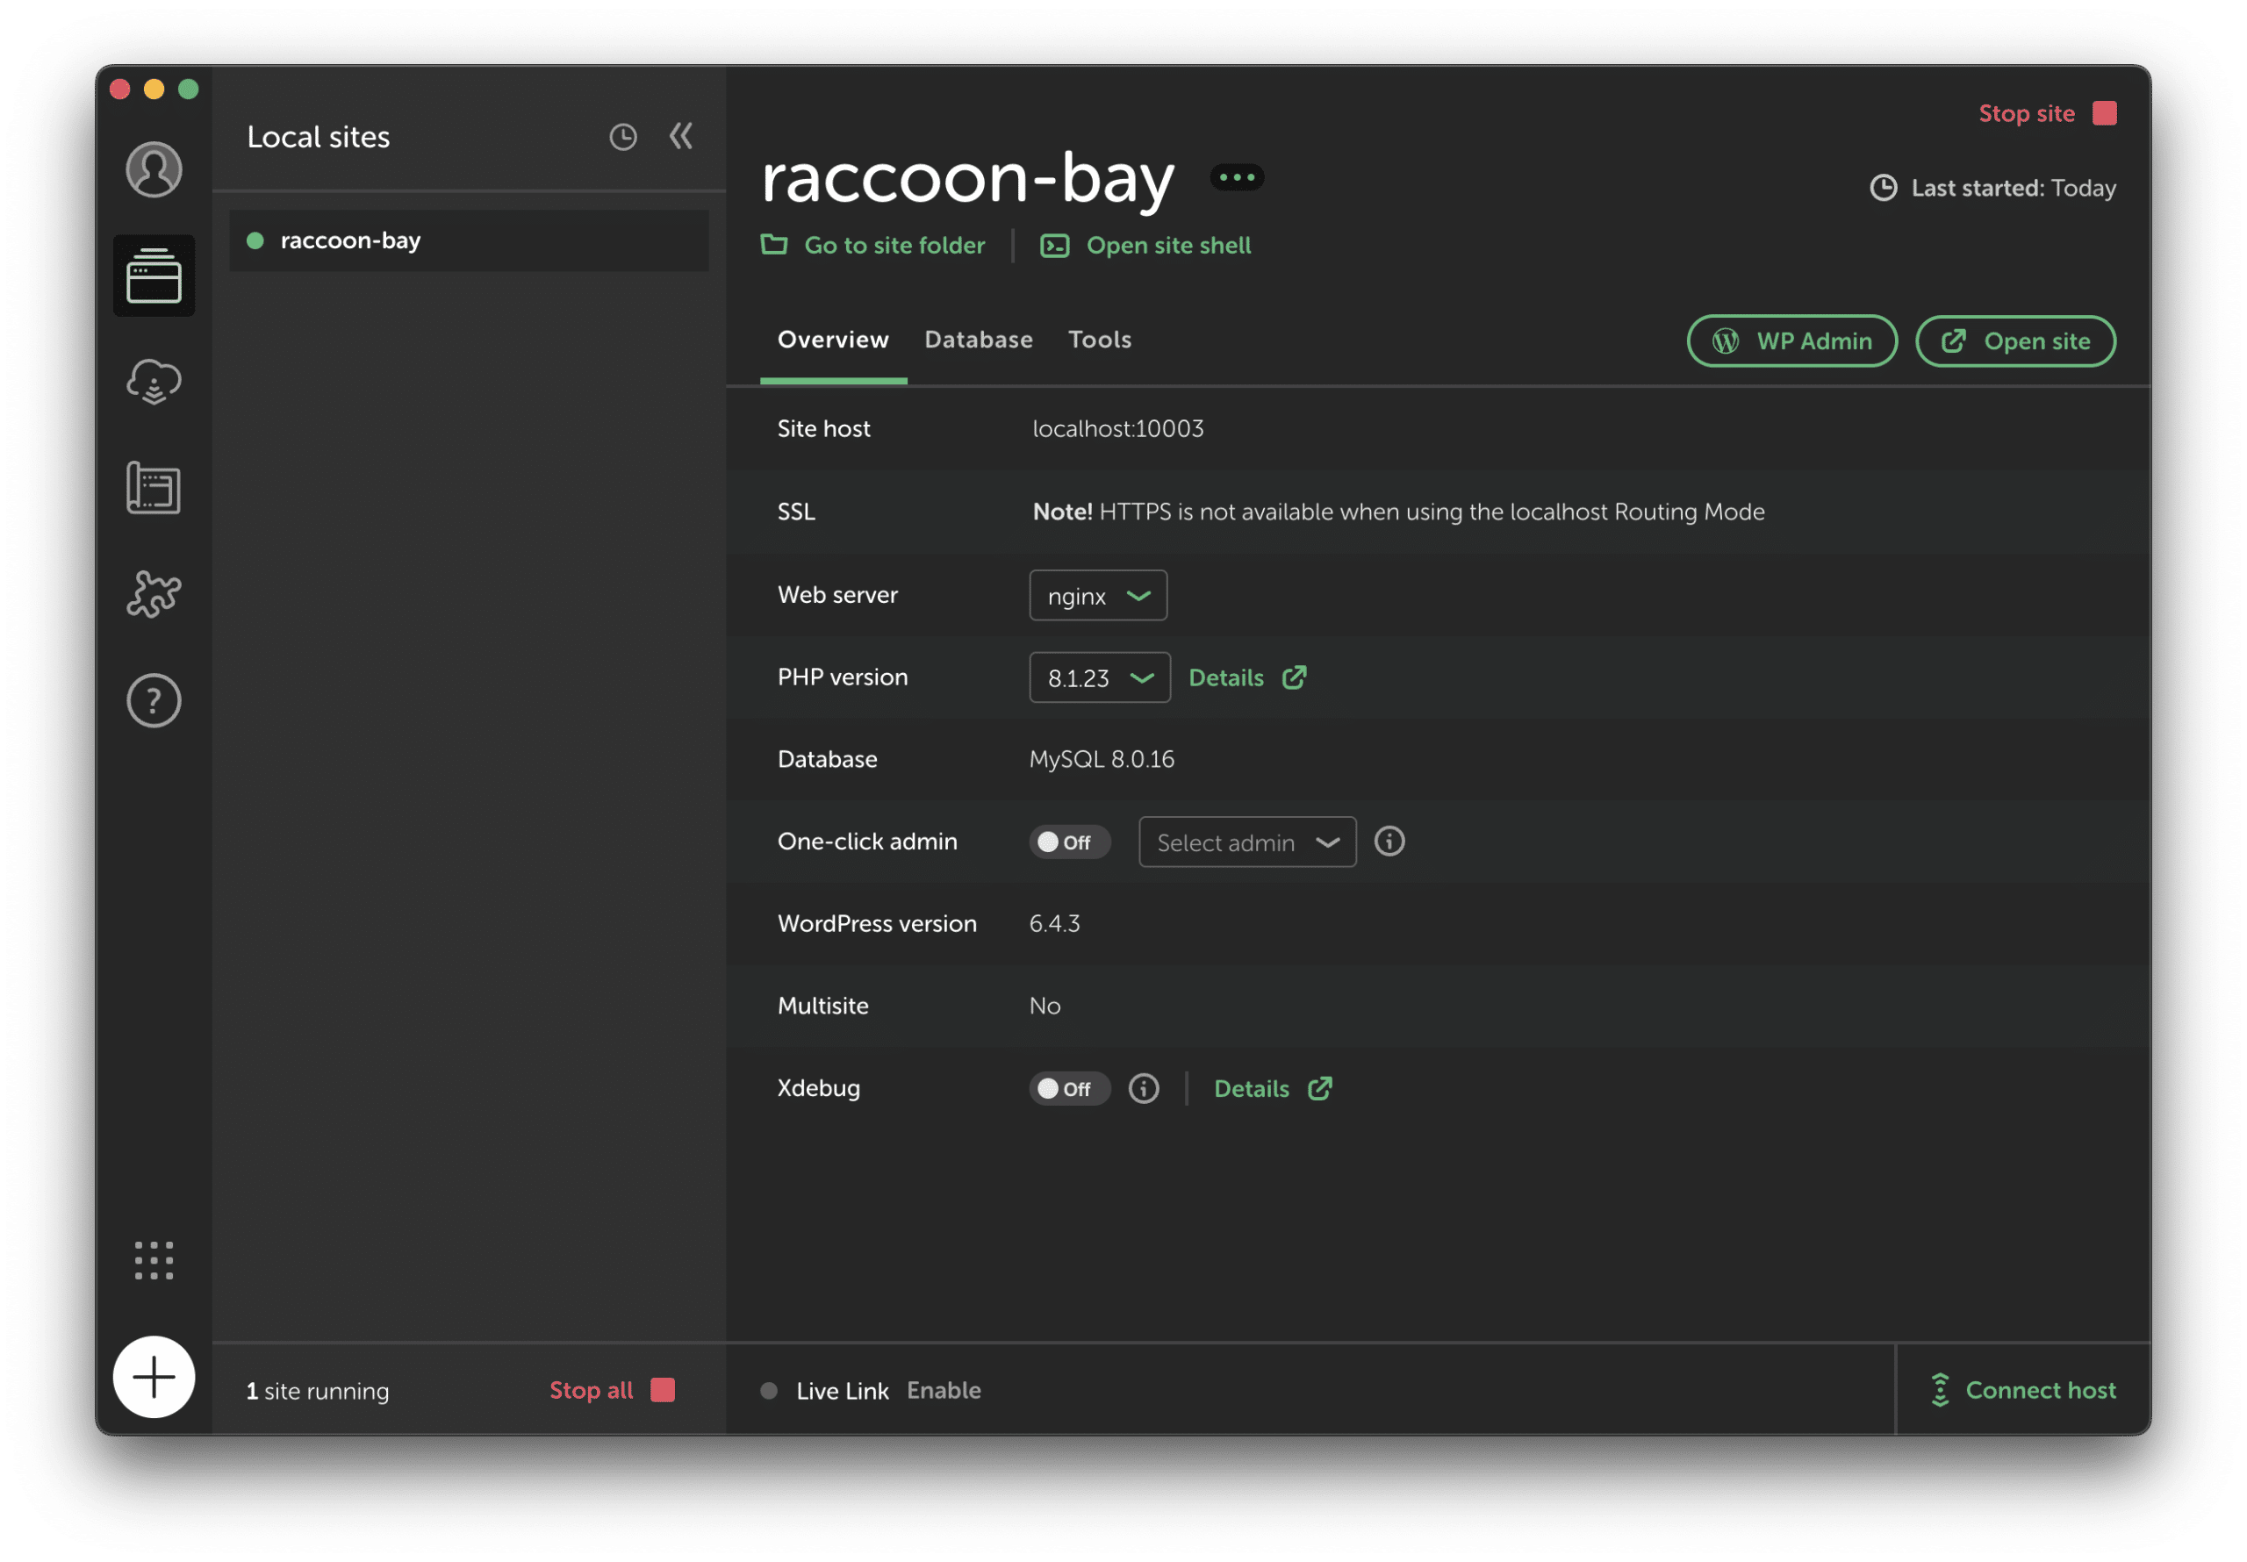
Task: Open the Select admin dropdown
Action: [1248, 842]
